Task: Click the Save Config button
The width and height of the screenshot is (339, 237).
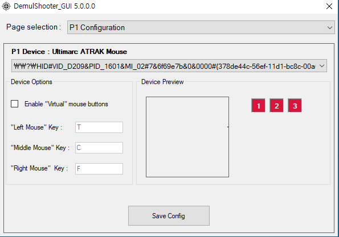Action: [x=169, y=215]
